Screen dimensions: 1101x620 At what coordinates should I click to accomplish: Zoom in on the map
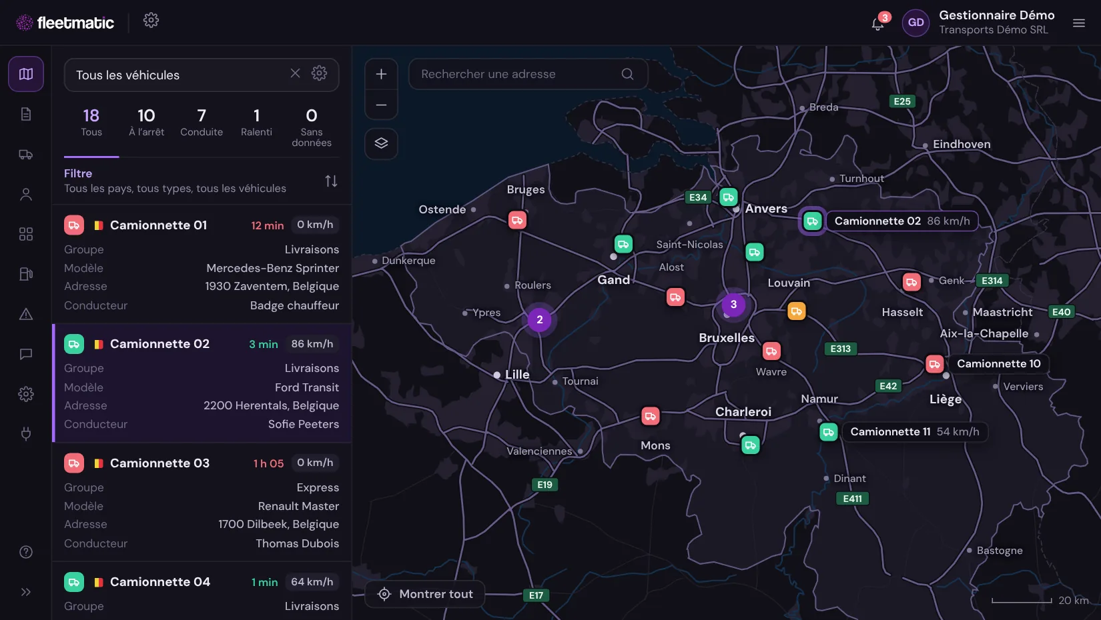[381, 74]
